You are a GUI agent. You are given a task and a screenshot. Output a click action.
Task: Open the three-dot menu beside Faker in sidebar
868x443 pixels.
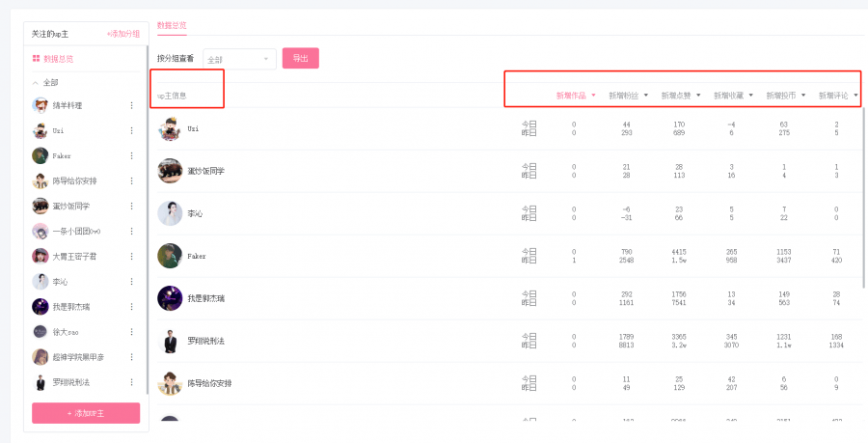click(132, 156)
